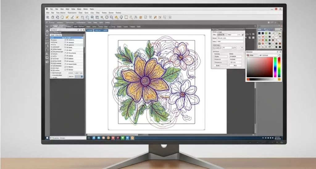Select the lasso selection tool in the toolbar
The image size is (316, 169).
tap(87, 17)
